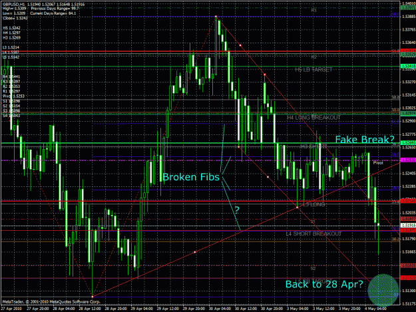Select the trendline anchor at the 28 Apr low
The height and width of the screenshot is (312, 416).
[93, 297]
